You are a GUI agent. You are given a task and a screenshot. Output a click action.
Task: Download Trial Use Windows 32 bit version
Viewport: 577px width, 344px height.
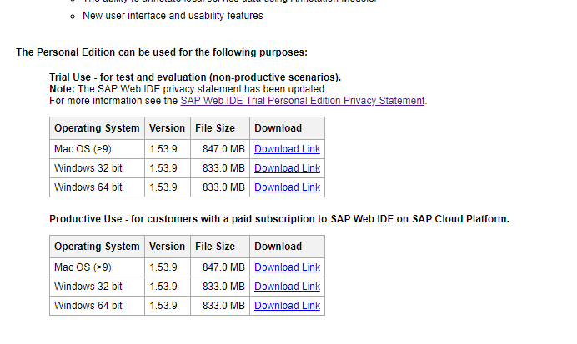click(x=287, y=168)
